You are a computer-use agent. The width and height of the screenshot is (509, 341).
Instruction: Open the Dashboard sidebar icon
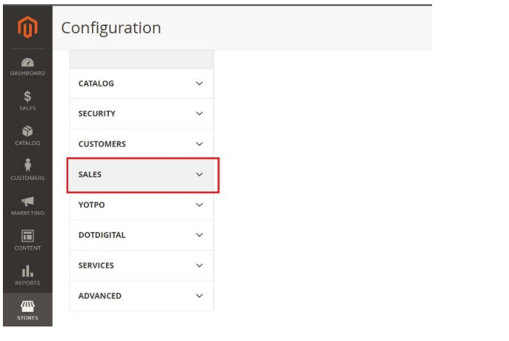[28, 62]
